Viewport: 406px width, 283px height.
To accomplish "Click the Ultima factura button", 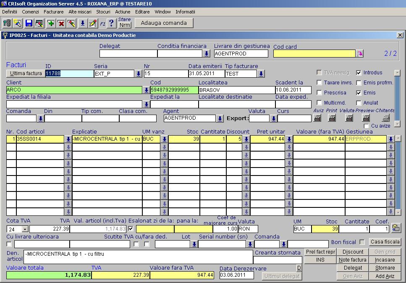I will (x=26, y=73).
